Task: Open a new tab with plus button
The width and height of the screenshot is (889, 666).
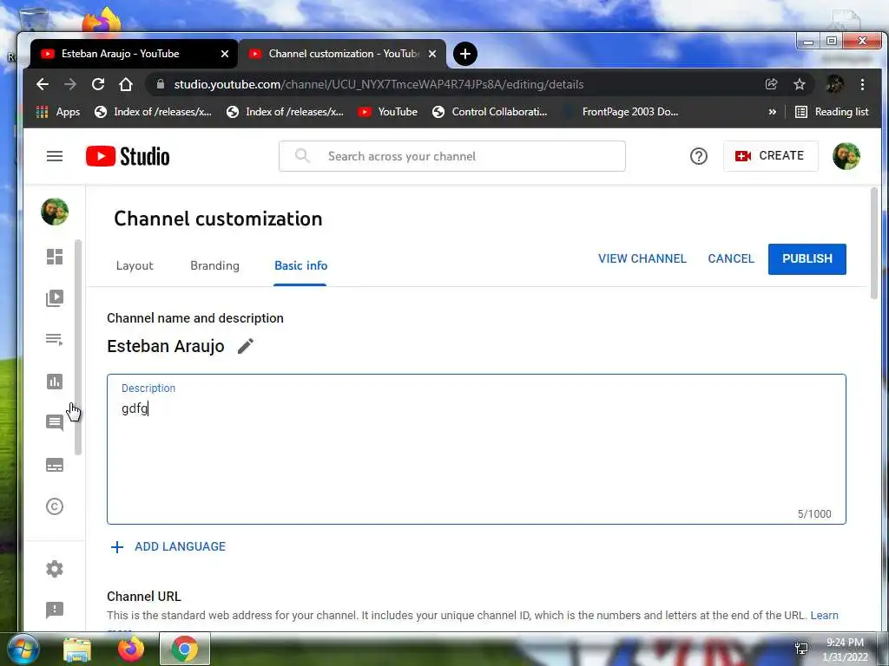Action: 465,54
